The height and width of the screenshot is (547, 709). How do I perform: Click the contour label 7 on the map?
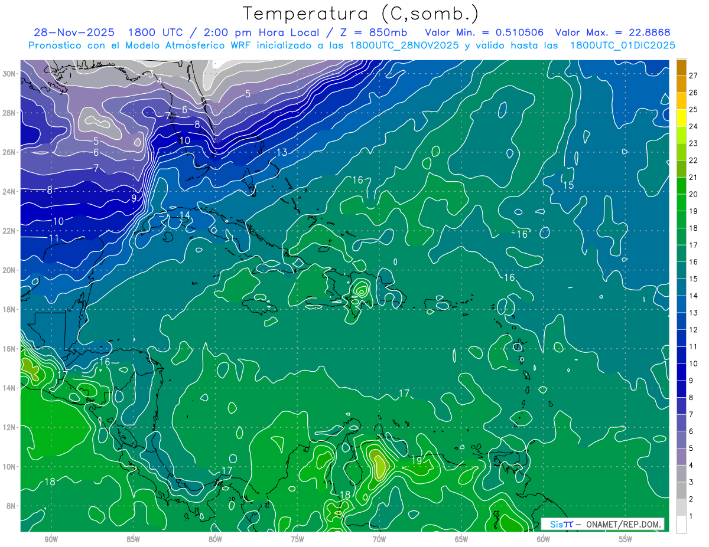tap(96, 168)
